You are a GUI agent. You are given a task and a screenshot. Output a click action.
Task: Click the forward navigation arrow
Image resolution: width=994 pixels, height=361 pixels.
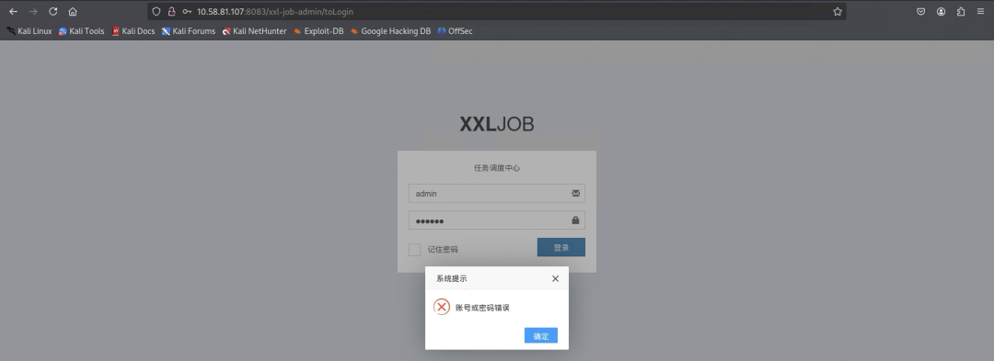[33, 11]
